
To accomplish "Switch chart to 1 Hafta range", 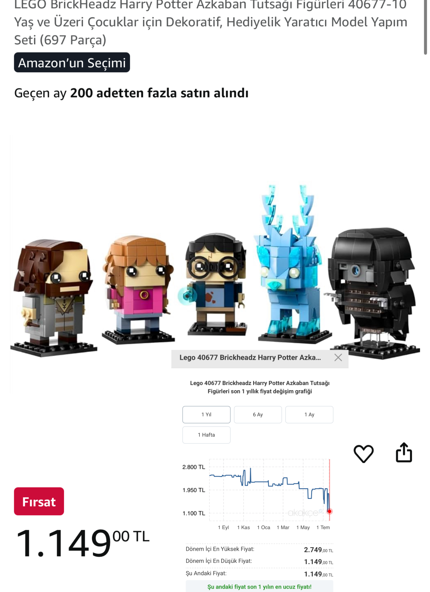I will [206, 435].
